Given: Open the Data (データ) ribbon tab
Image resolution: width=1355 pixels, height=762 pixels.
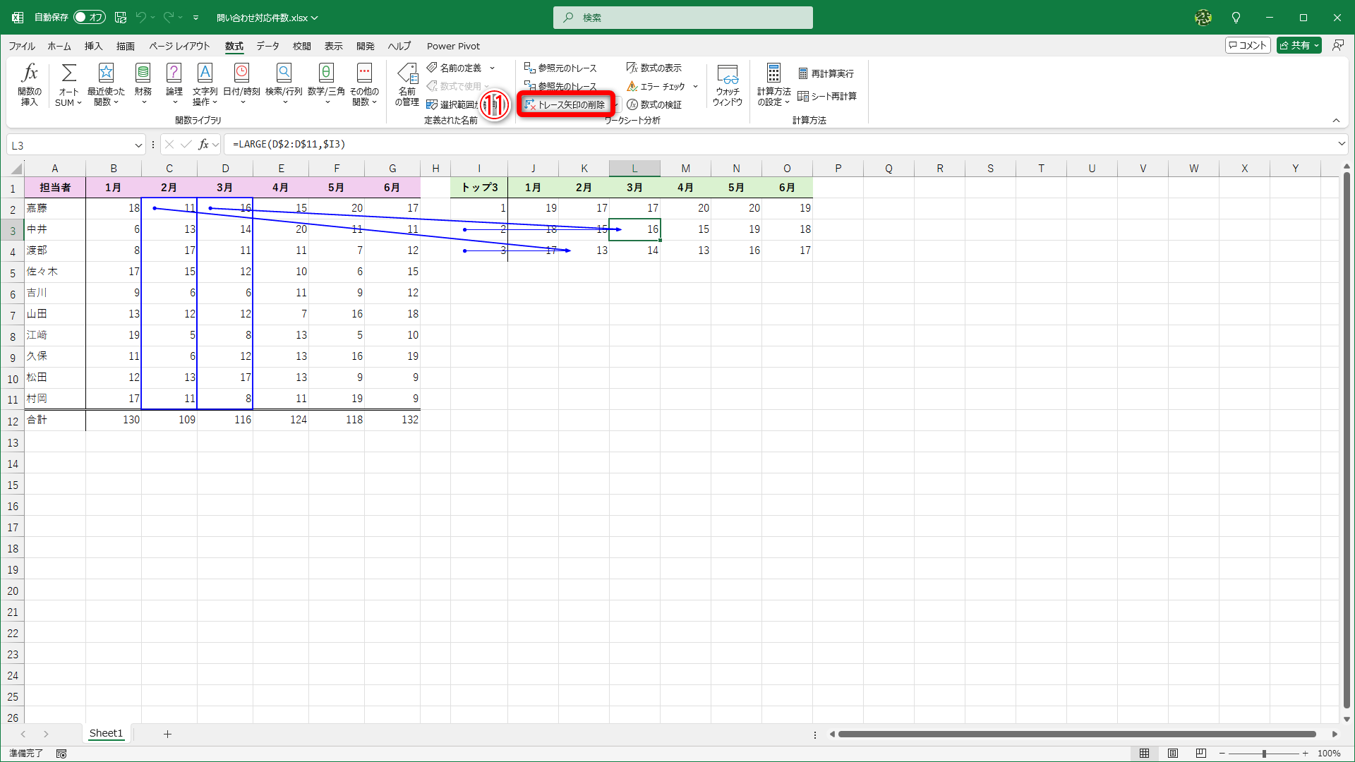Looking at the screenshot, I should point(267,46).
